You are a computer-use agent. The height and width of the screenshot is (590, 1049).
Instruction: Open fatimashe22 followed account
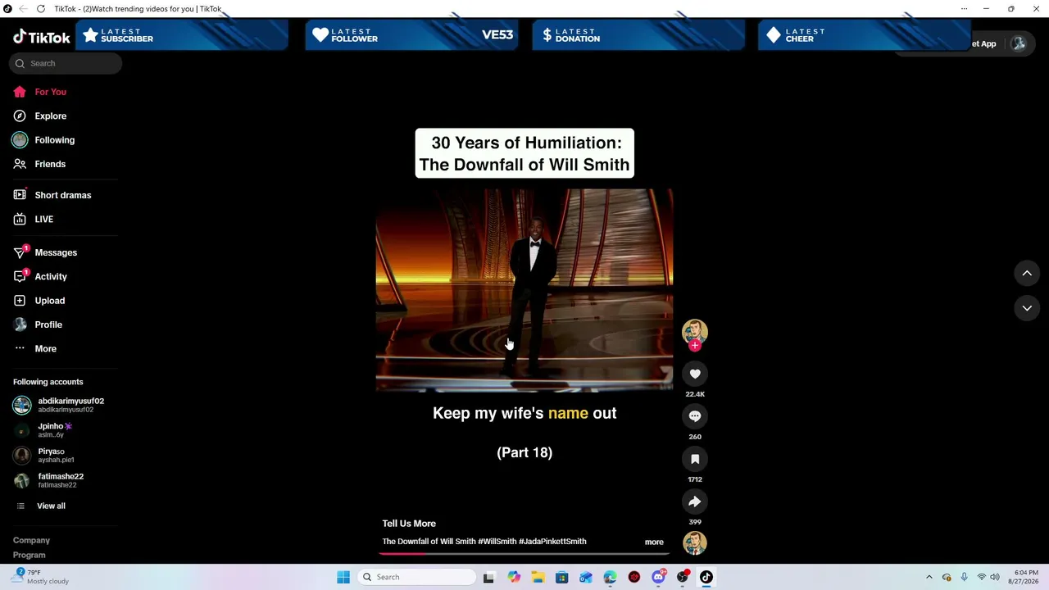tap(49, 480)
